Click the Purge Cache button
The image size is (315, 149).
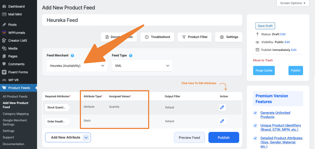264,70
